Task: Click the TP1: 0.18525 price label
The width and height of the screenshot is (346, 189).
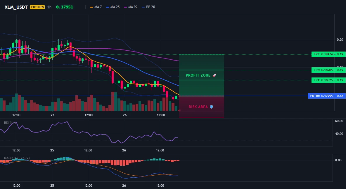Action: [323, 80]
